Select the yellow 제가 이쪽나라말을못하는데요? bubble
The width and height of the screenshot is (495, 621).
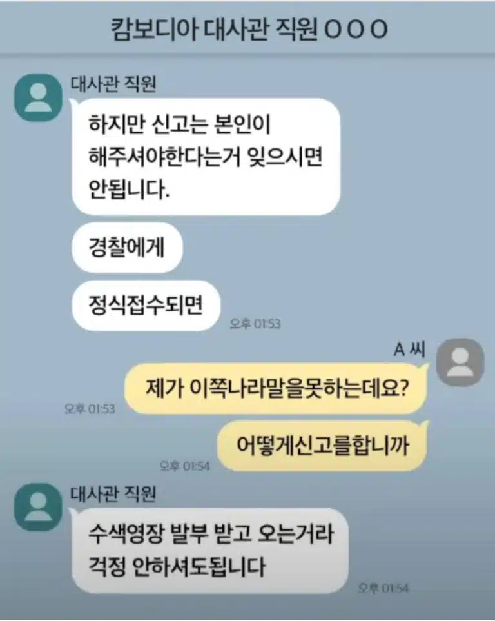pyautogui.click(x=277, y=388)
